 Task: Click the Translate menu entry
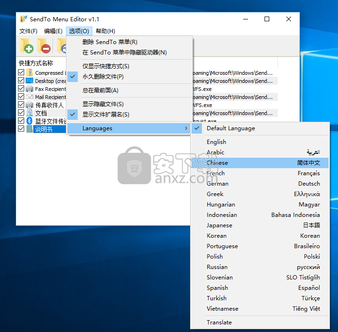point(260,323)
